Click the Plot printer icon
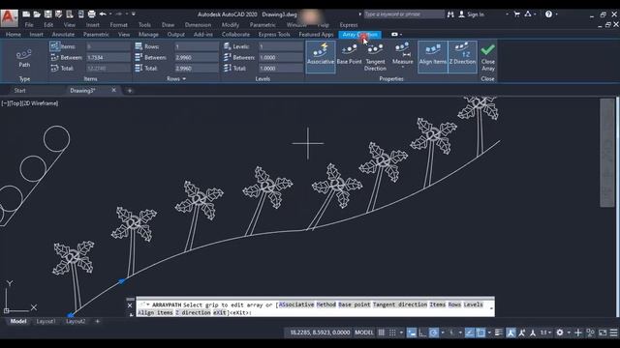 [91, 14]
